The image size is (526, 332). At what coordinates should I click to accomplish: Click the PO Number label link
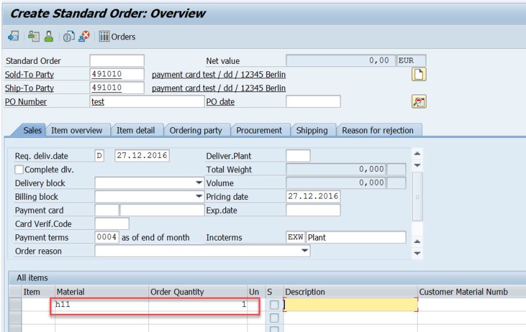click(26, 101)
